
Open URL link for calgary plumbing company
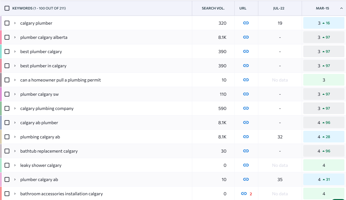tap(246, 108)
